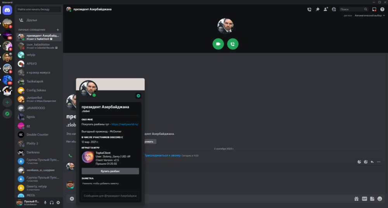Click note field Нажмите, чтобы добавить заметку
388x208 pixels.
(110, 184)
